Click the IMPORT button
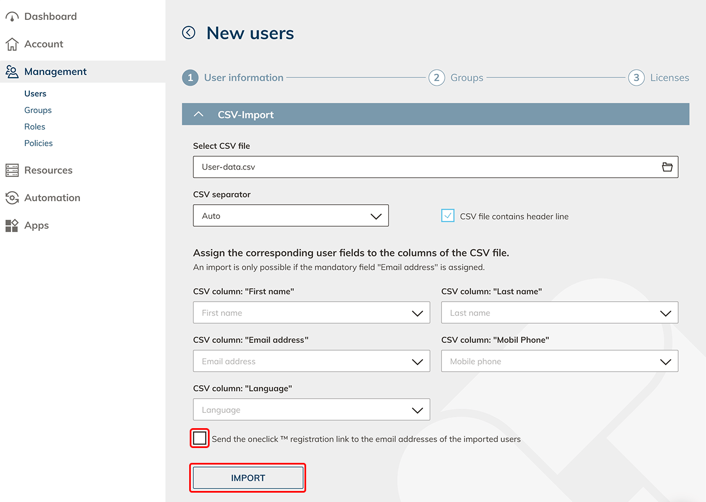Image resolution: width=706 pixels, height=502 pixels. (x=248, y=478)
